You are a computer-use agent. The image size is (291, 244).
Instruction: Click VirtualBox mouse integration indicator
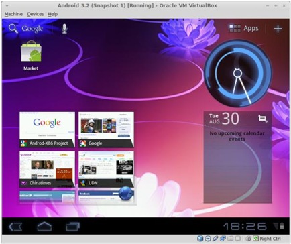[249, 239]
